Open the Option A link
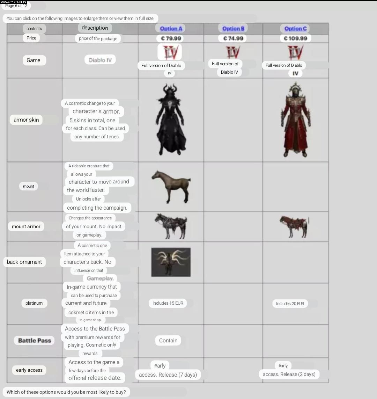Viewport: 377px width, 399px height. (x=171, y=29)
